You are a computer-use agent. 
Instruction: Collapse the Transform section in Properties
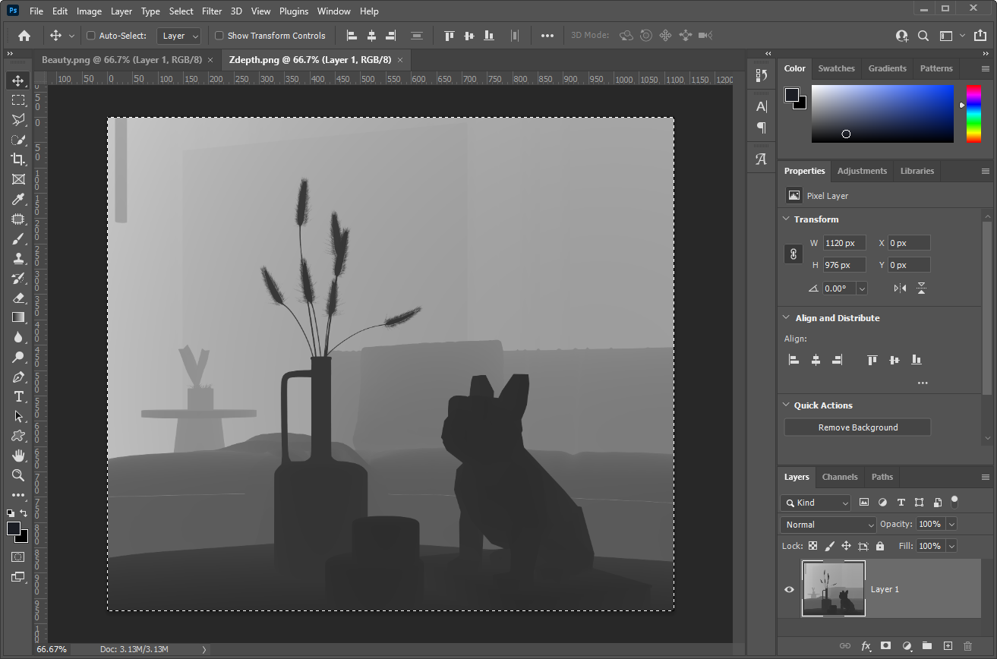tap(786, 219)
